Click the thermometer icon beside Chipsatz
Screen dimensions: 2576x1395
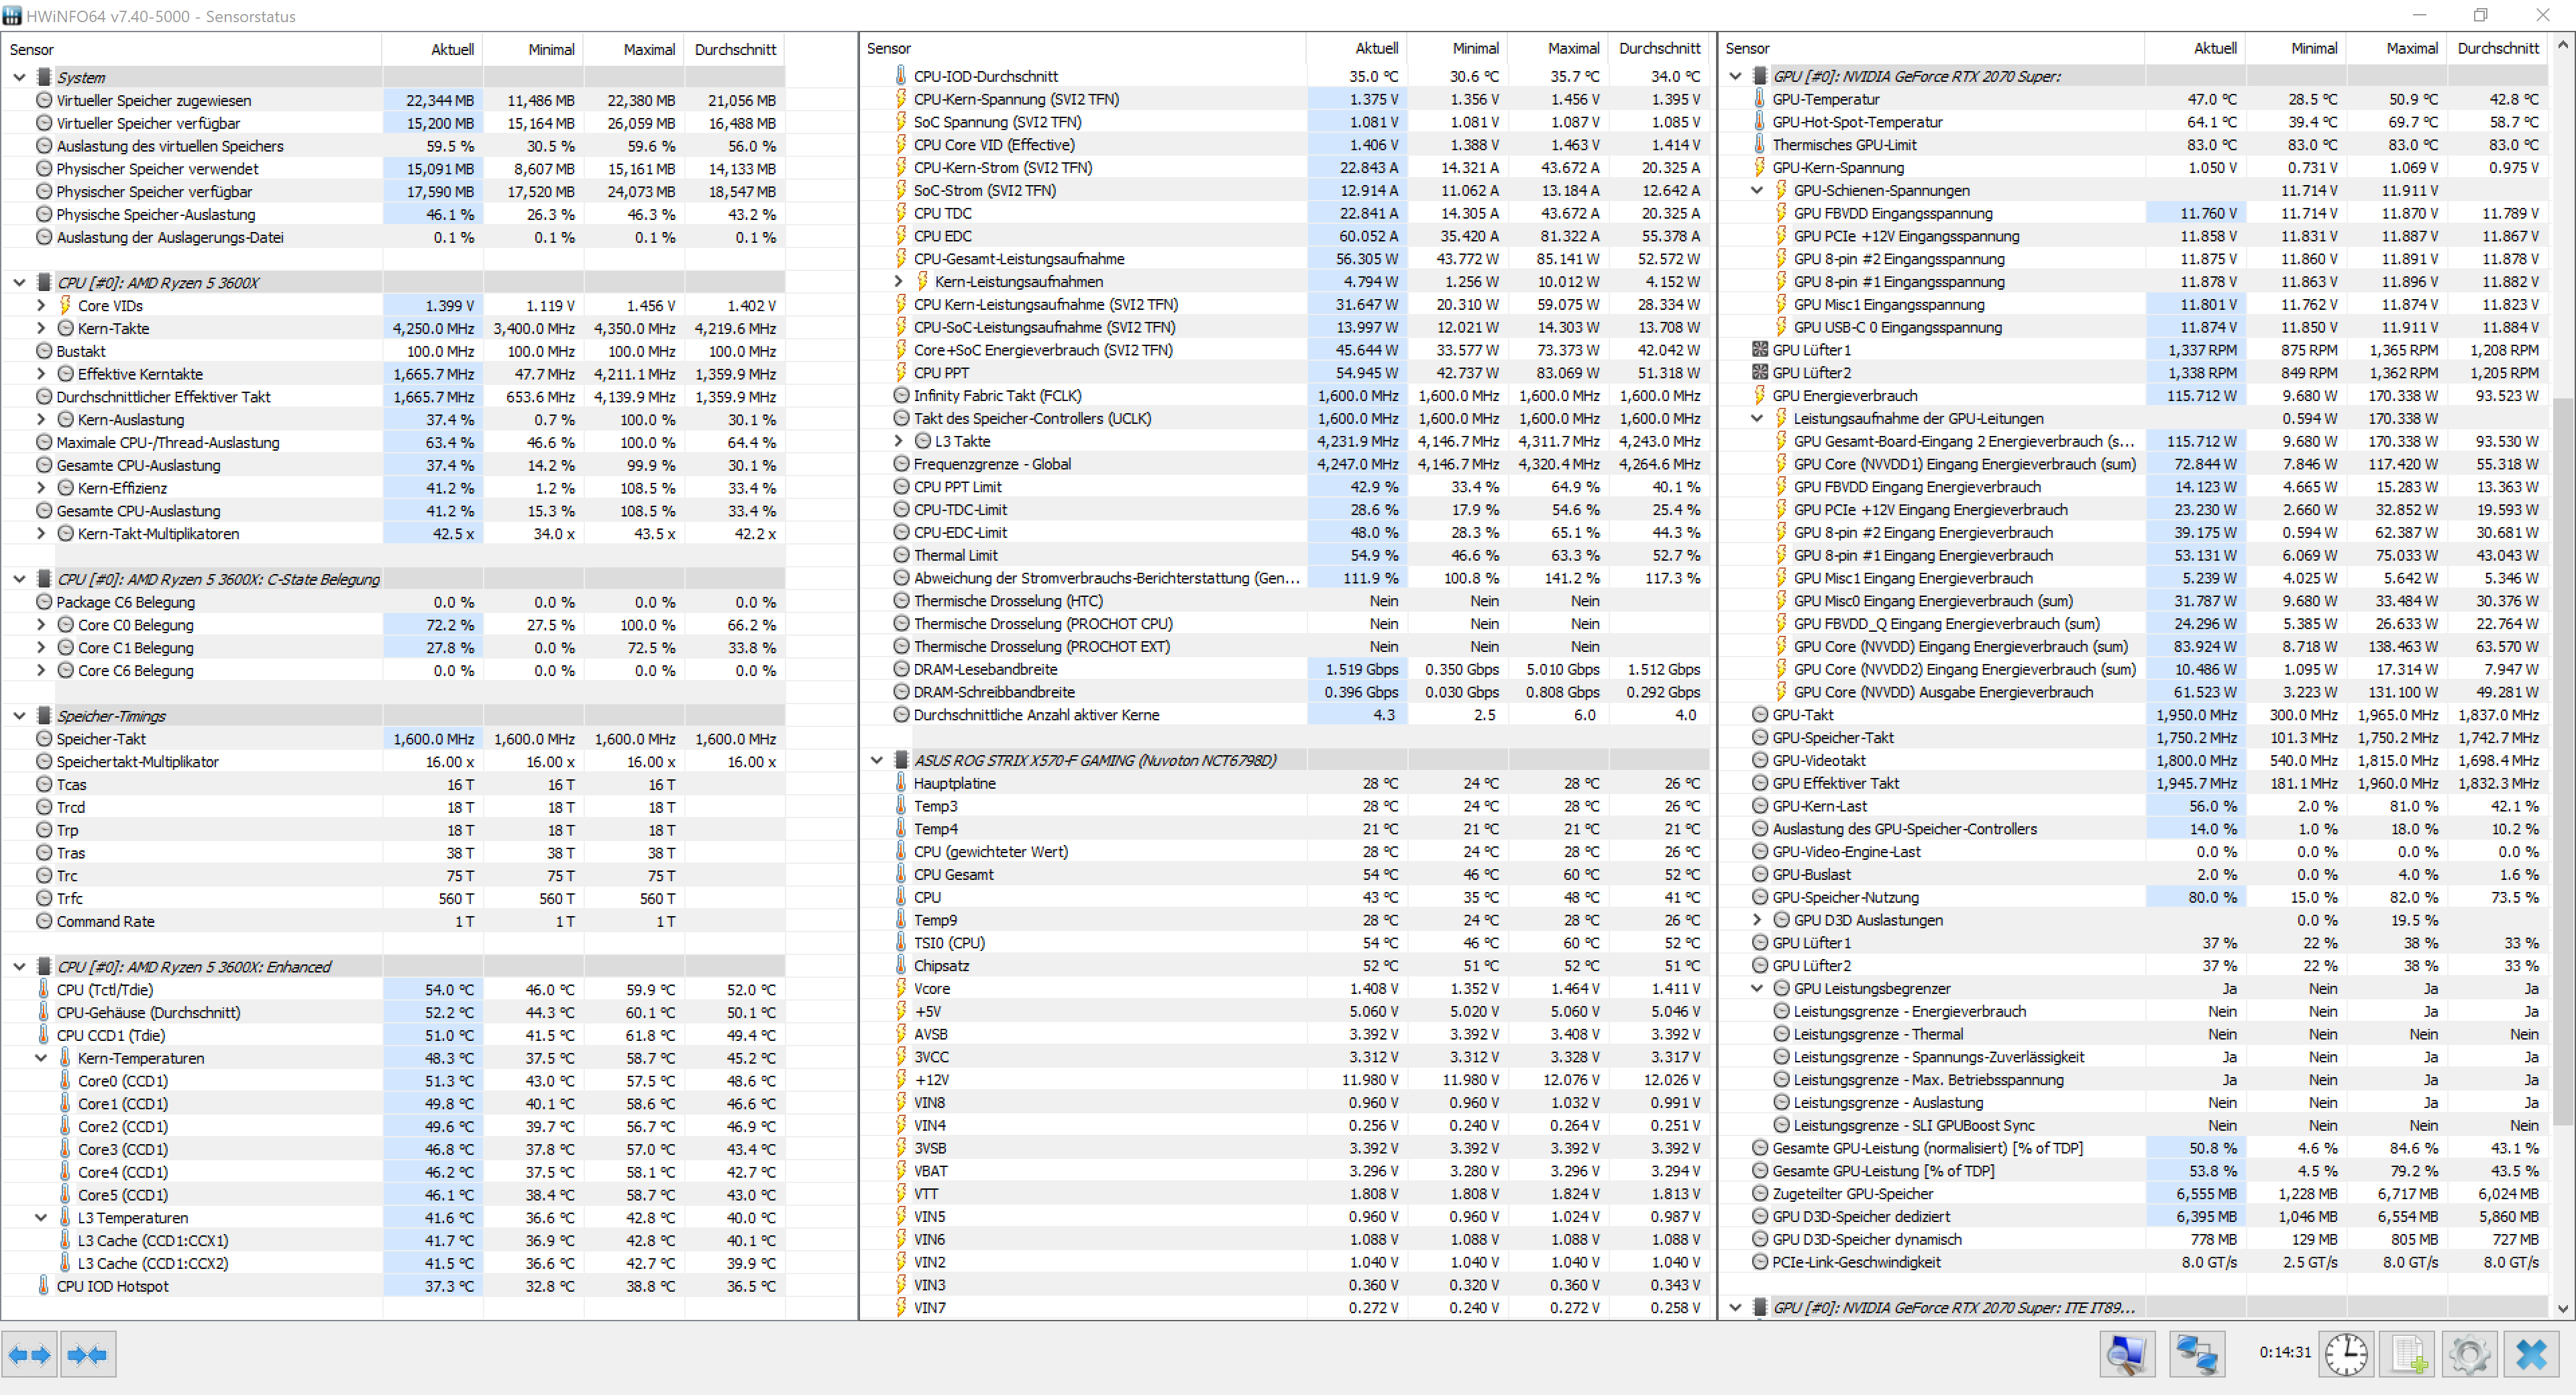click(901, 965)
